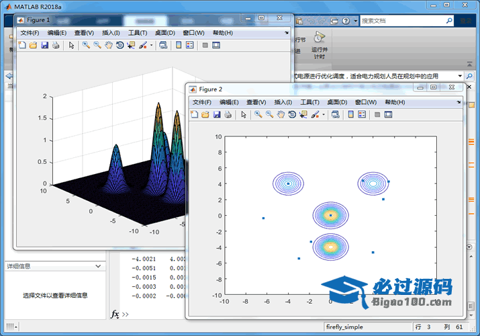
Task: Activate Zoom Out tool in Figure 1
Action: tap(97, 45)
